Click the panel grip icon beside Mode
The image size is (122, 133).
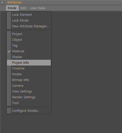point(3,8)
